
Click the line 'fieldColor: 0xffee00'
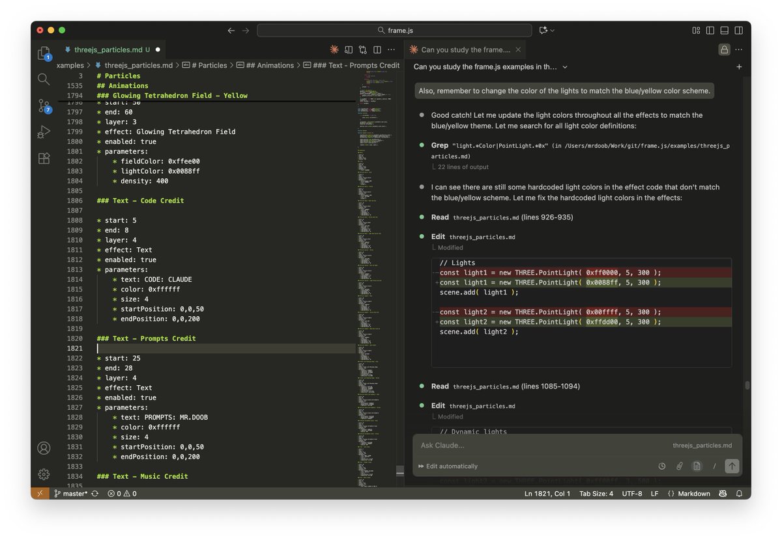pos(156,161)
